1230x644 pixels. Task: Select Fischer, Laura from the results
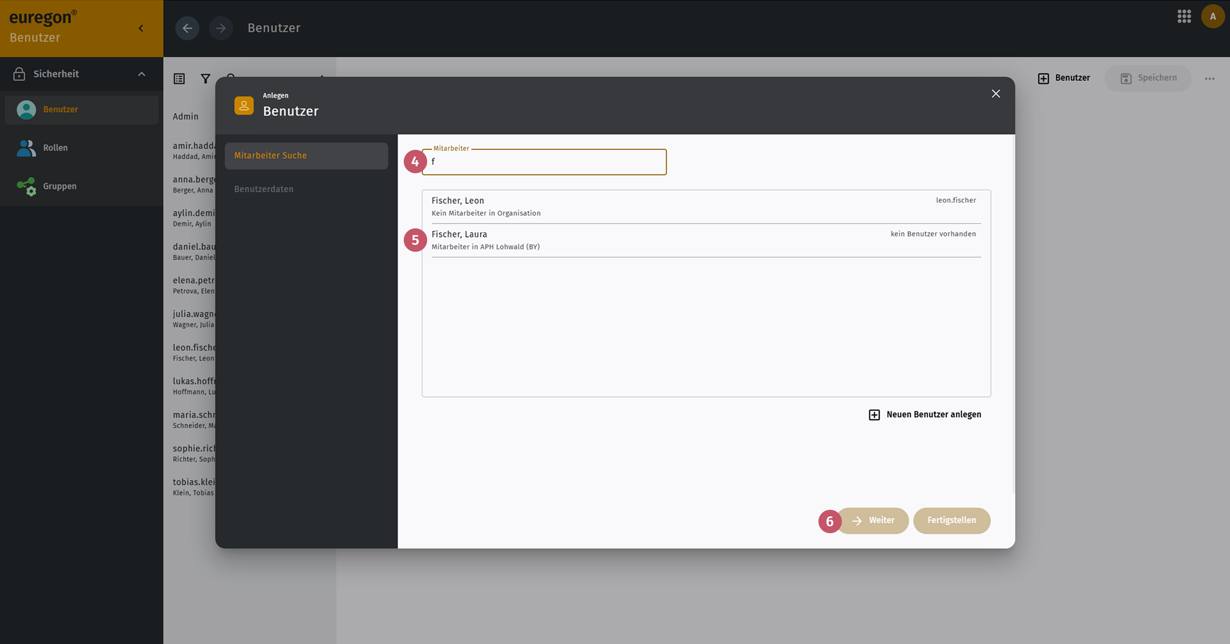click(706, 240)
